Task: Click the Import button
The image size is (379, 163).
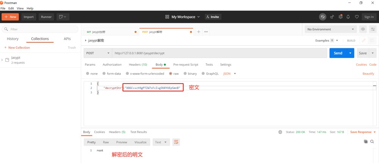Action: pos(28,17)
